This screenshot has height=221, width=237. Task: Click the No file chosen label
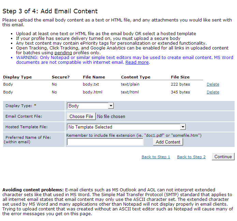[x=111, y=116]
